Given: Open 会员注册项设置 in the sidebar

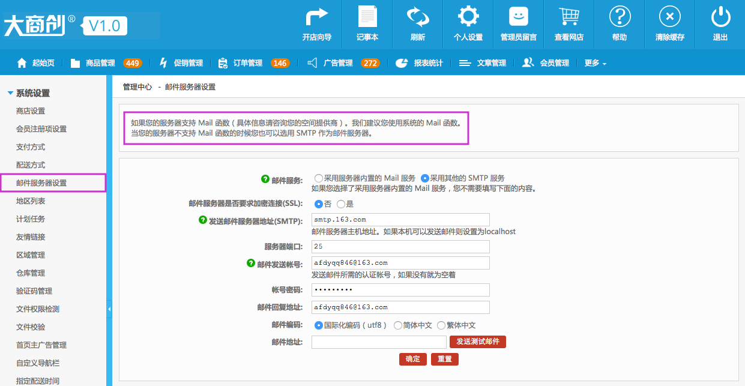Looking at the screenshot, I should pyautogui.click(x=41, y=129).
